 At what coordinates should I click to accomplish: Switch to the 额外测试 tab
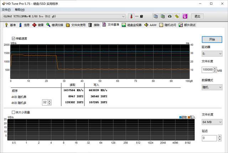tap(187, 25)
